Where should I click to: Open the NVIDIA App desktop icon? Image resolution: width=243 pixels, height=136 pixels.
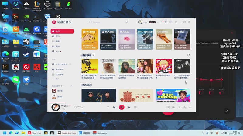(26, 18)
